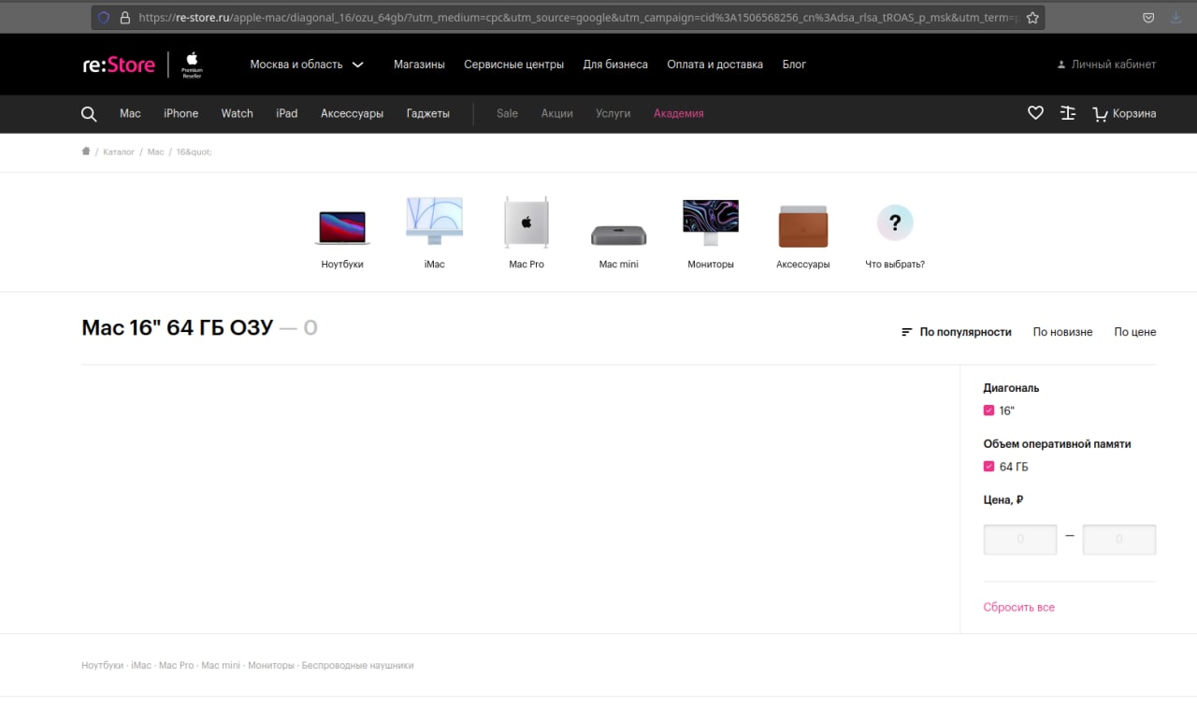
Task: Select the Mac Pro category image
Action: point(526,222)
